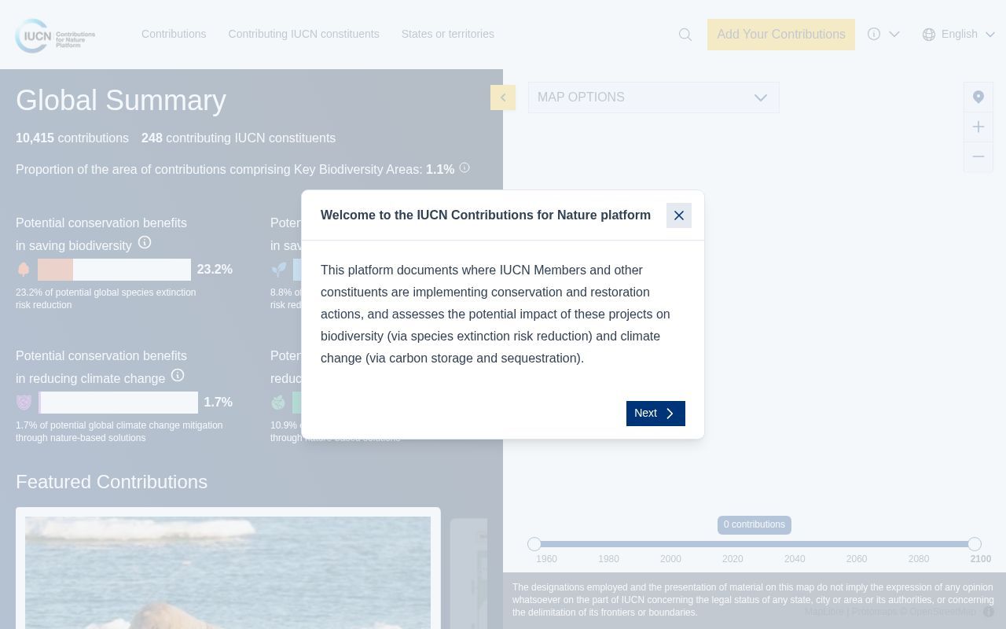The height and width of the screenshot is (629, 1006).
Task: Open Contributing IUCN constituents menu
Action: pyautogui.click(x=303, y=34)
